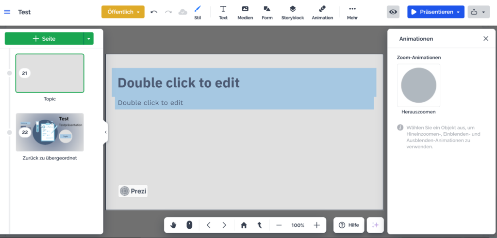
Task: Expand the share export dropdown
Action: coord(478,12)
